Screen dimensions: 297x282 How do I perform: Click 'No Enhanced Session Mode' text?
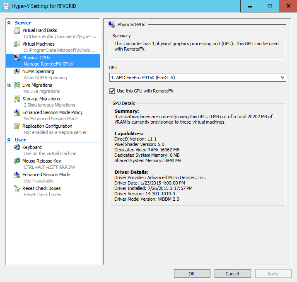pos(51,119)
